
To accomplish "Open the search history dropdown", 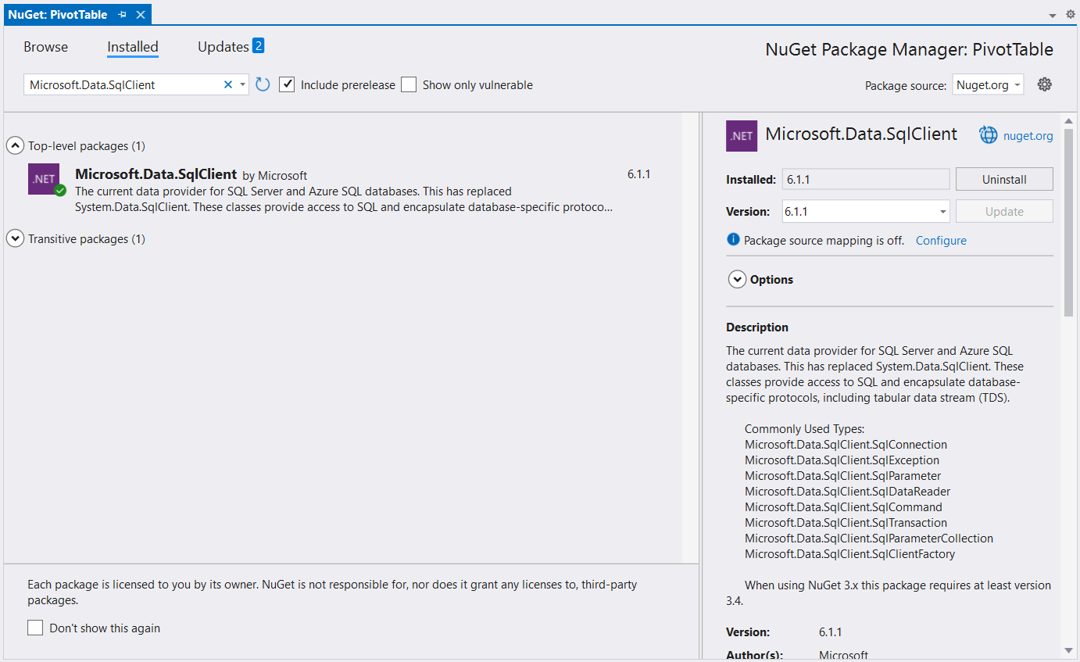I will [243, 84].
